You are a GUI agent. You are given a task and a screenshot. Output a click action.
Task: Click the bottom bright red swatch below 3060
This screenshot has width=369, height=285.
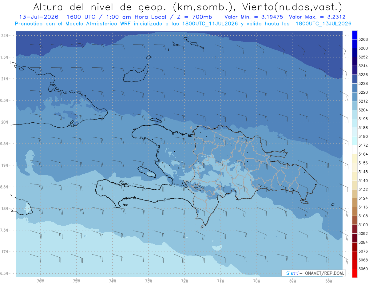click(x=355, y=273)
